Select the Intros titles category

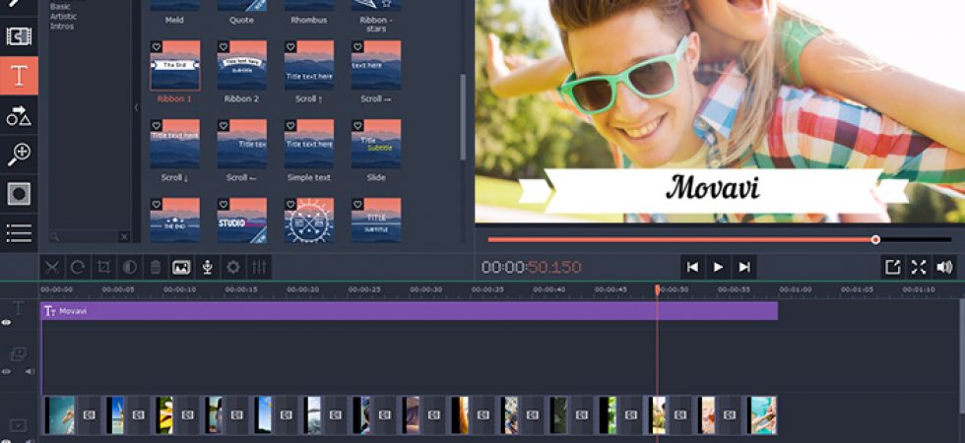coord(62,27)
